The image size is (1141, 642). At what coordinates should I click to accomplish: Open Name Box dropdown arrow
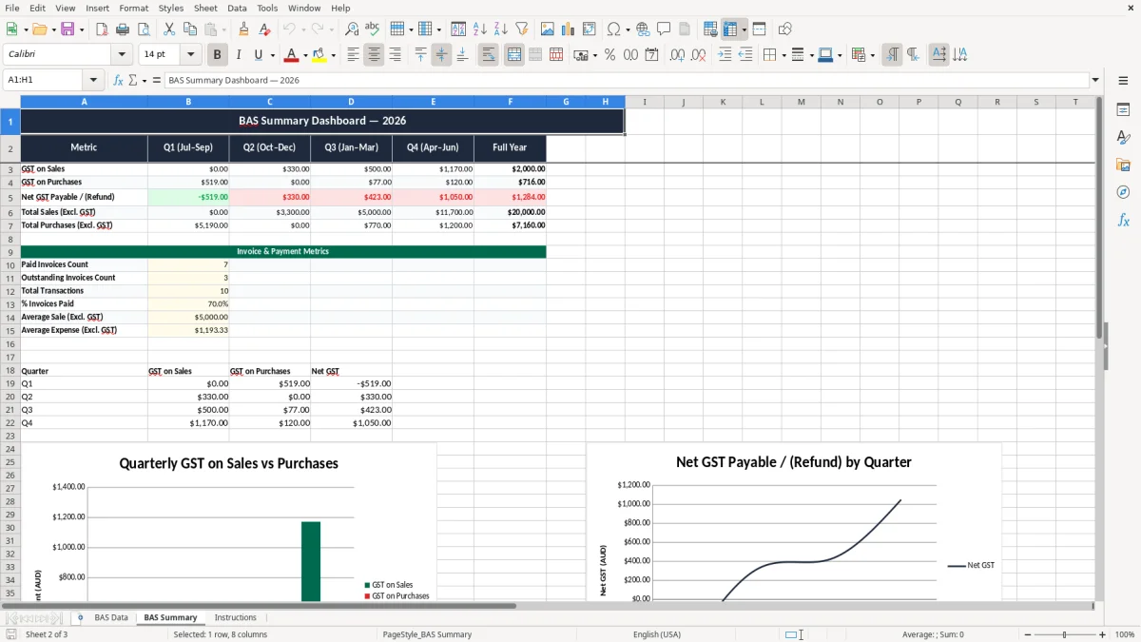tap(93, 80)
